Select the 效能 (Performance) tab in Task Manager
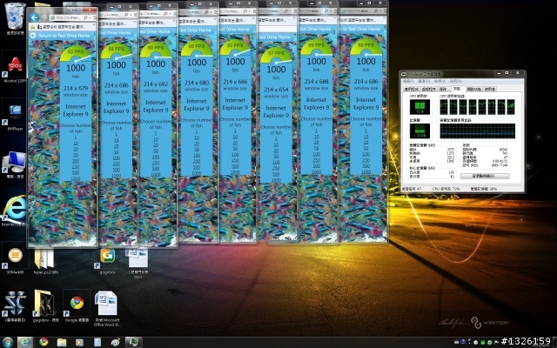This screenshot has width=557, height=348. pyautogui.click(x=457, y=89)
